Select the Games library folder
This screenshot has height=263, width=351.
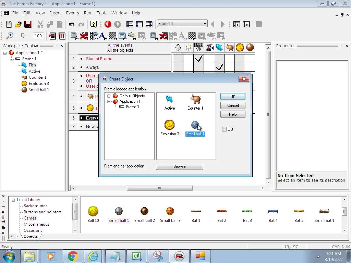click(x=30, y=218)
